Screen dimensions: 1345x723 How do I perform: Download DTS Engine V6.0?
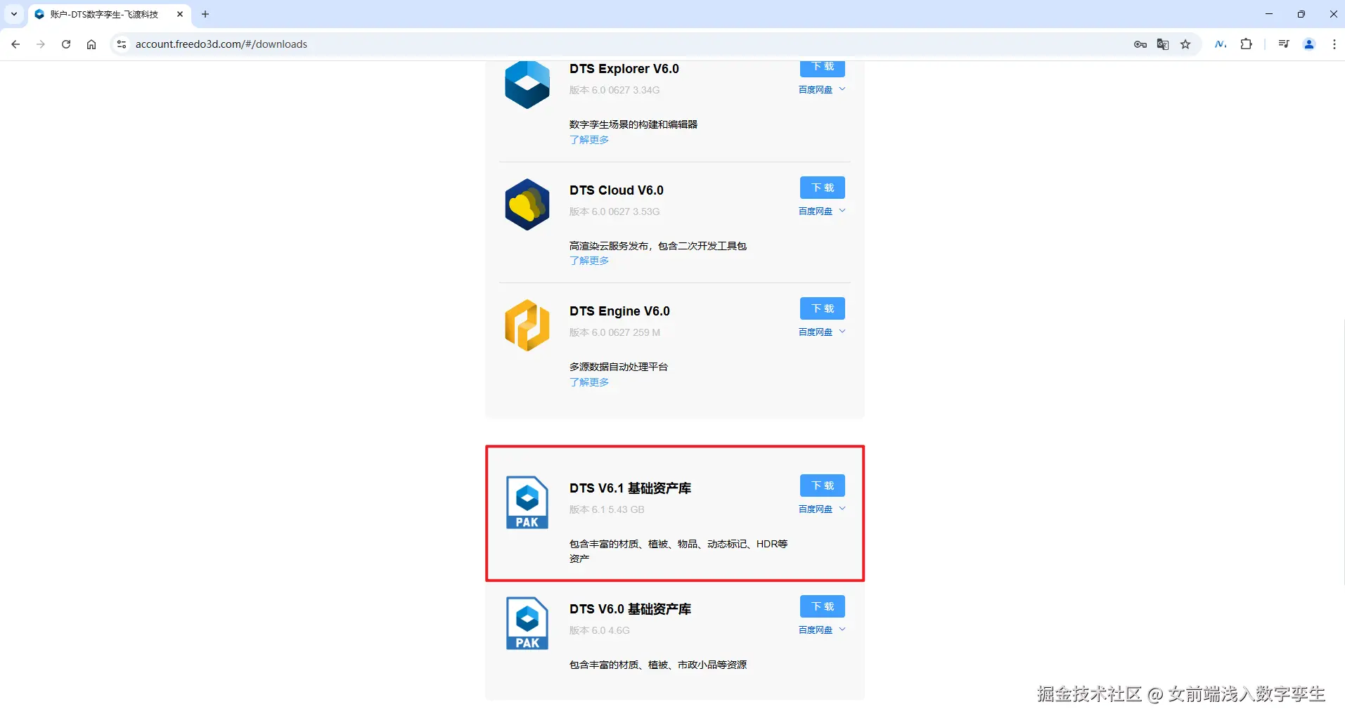pos(823,308)
